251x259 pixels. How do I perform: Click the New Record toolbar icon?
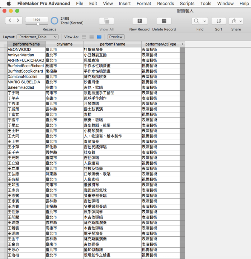click(x=139, y=21)
